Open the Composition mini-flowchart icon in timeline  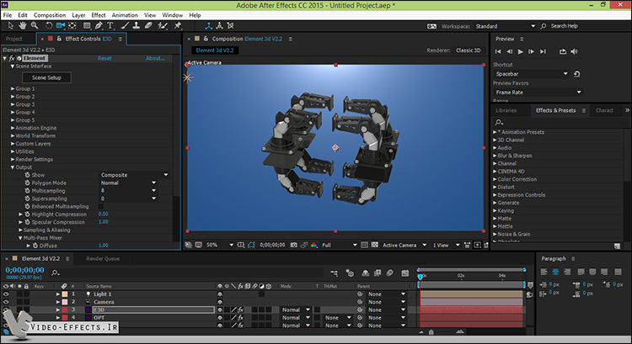(x=335, y=273)
